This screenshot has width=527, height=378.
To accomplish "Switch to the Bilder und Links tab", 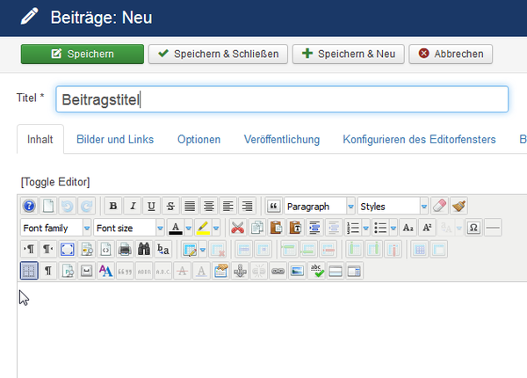I will (115, 139).
